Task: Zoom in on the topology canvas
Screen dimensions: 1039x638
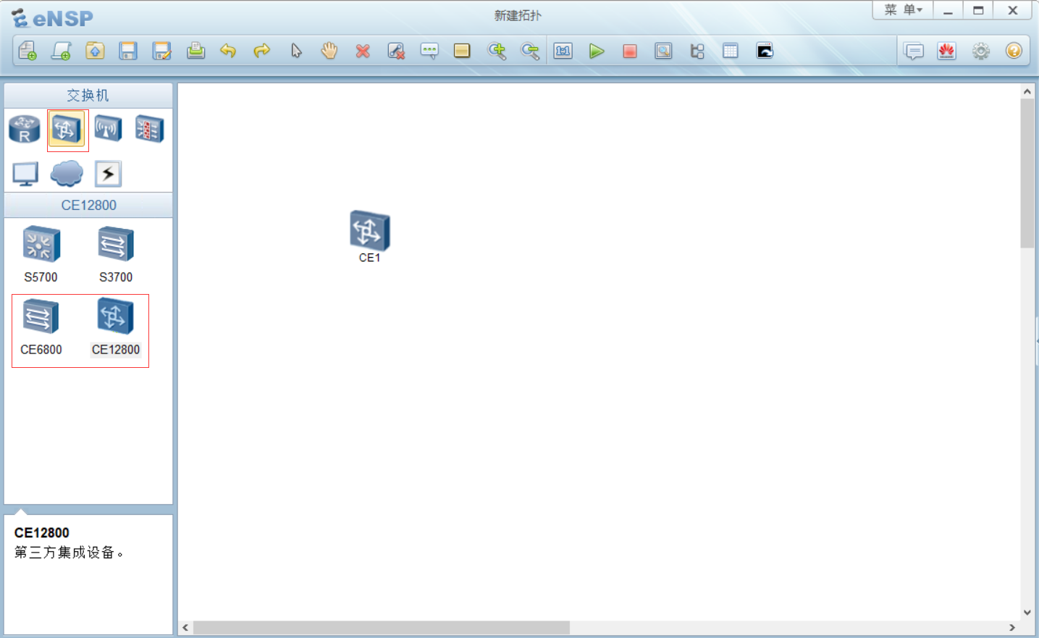Action: pyautogui.click(x=497, y=51)
